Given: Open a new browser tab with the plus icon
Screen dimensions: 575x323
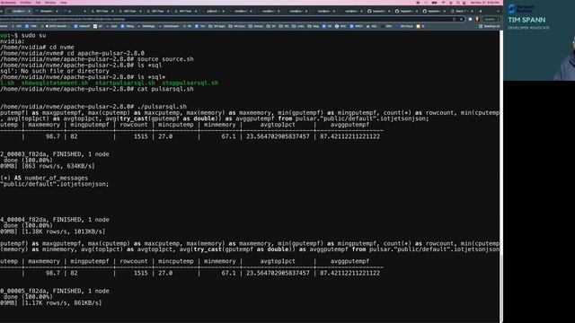Looking at the screenshot, I should [x=481, y=12].
